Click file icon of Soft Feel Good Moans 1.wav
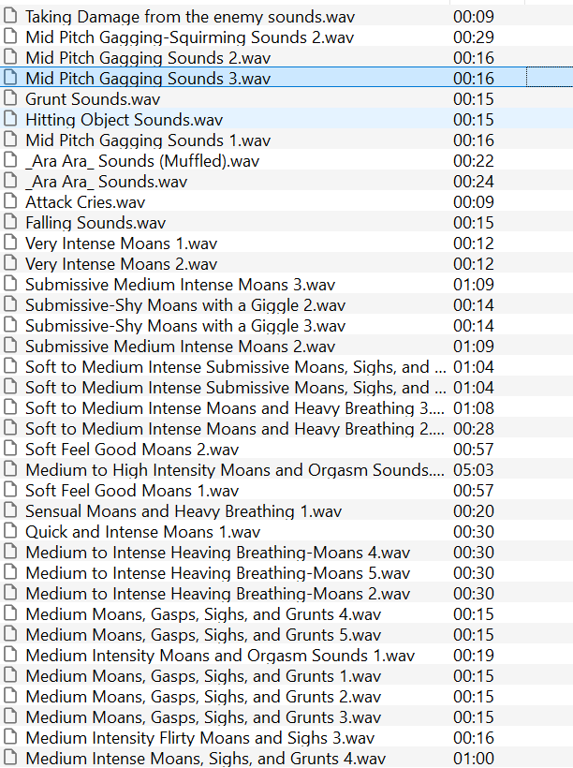Image resolution: width=573 pixels, height=768 pixels. click(x=9, y=489)
